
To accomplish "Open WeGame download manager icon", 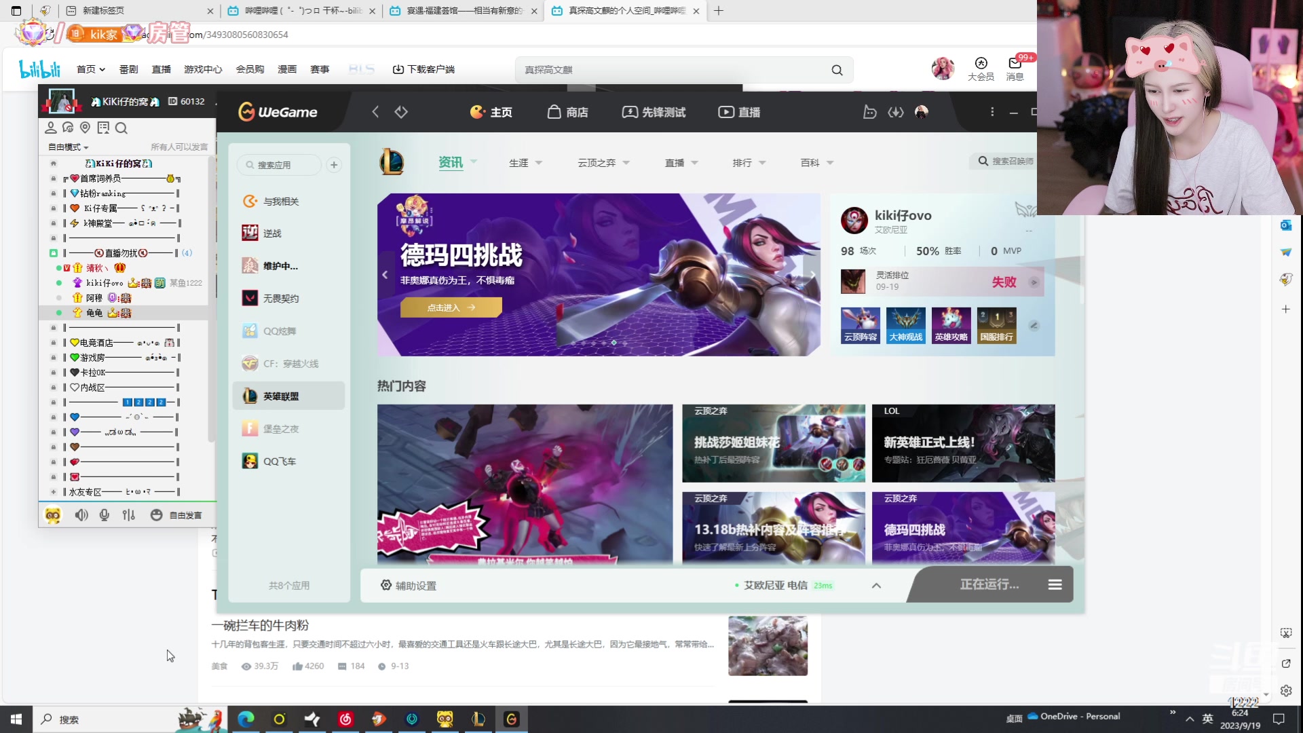I will 896,112.
